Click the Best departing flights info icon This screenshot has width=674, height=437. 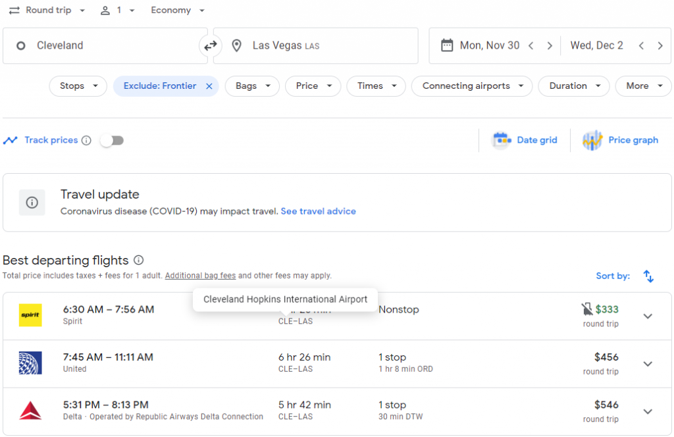coord(138,260)
